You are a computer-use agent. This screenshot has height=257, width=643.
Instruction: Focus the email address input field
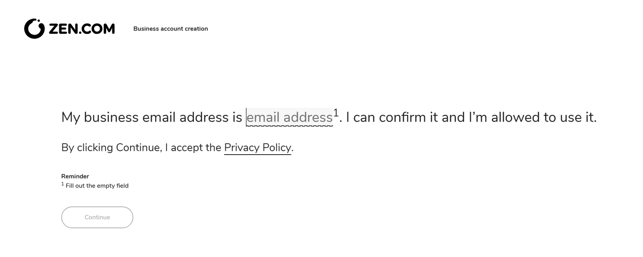click(289, 117)
